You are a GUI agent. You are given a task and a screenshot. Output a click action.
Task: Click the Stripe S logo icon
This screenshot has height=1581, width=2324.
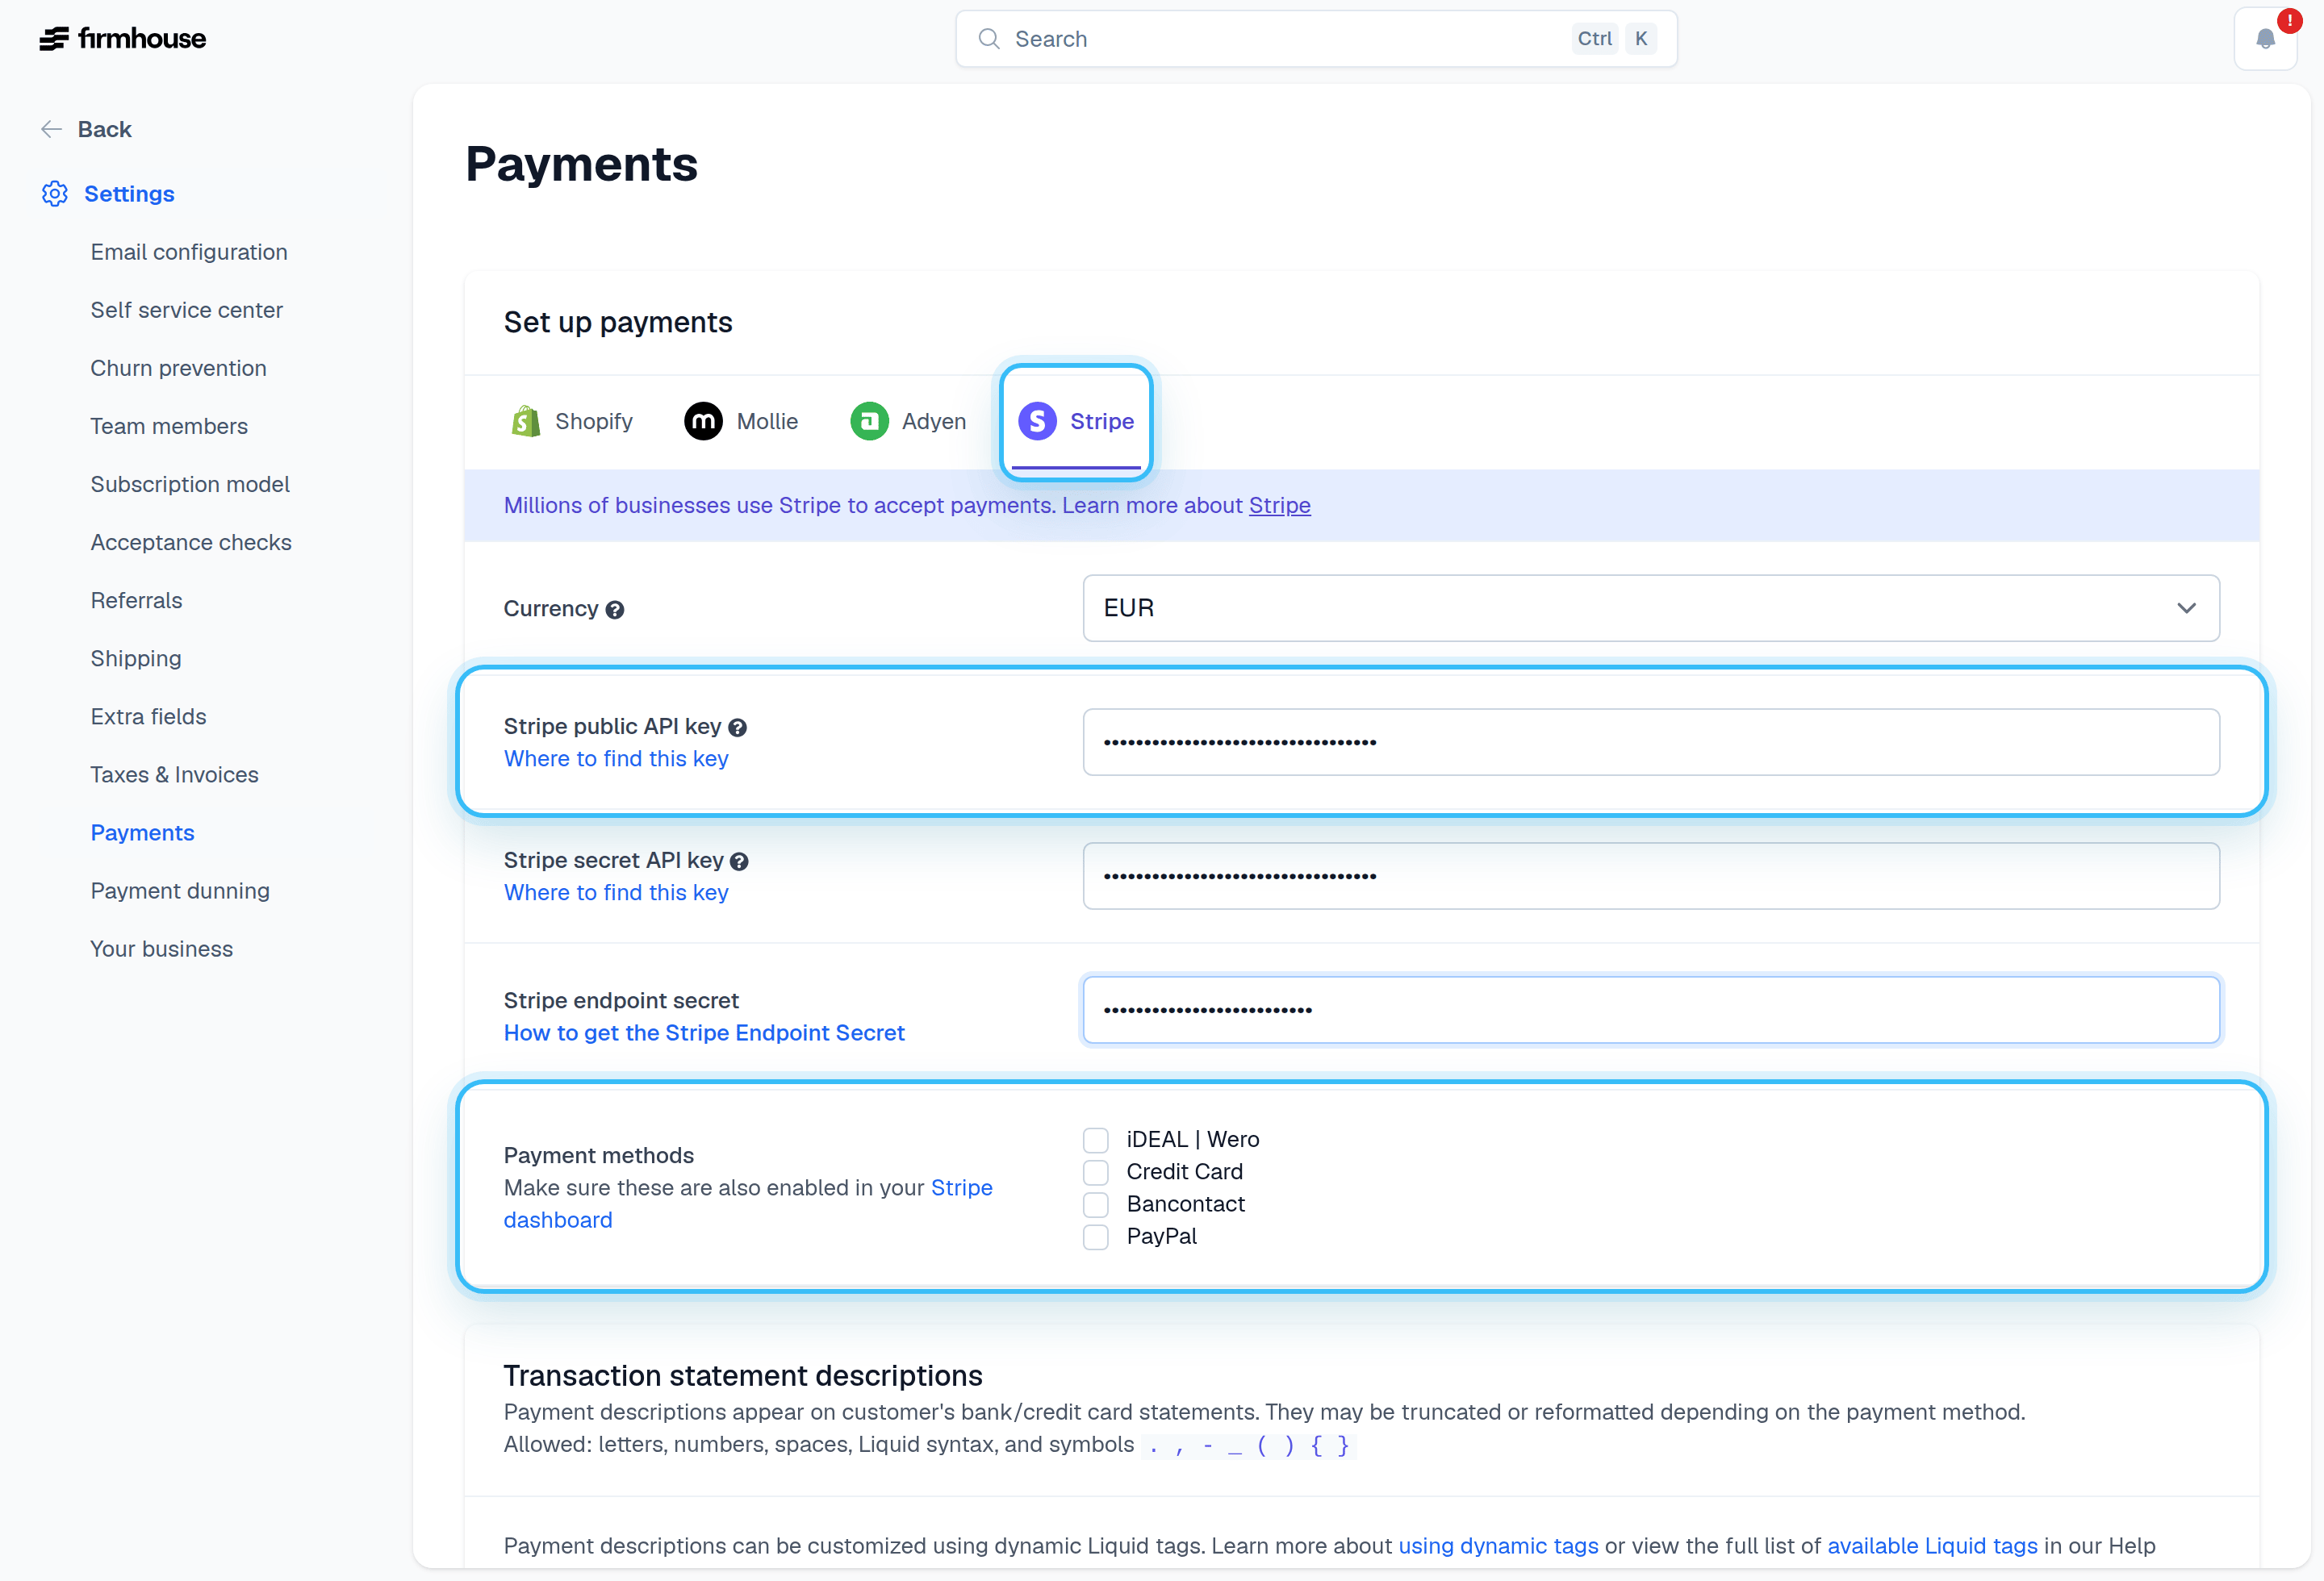pos(1037,422)
